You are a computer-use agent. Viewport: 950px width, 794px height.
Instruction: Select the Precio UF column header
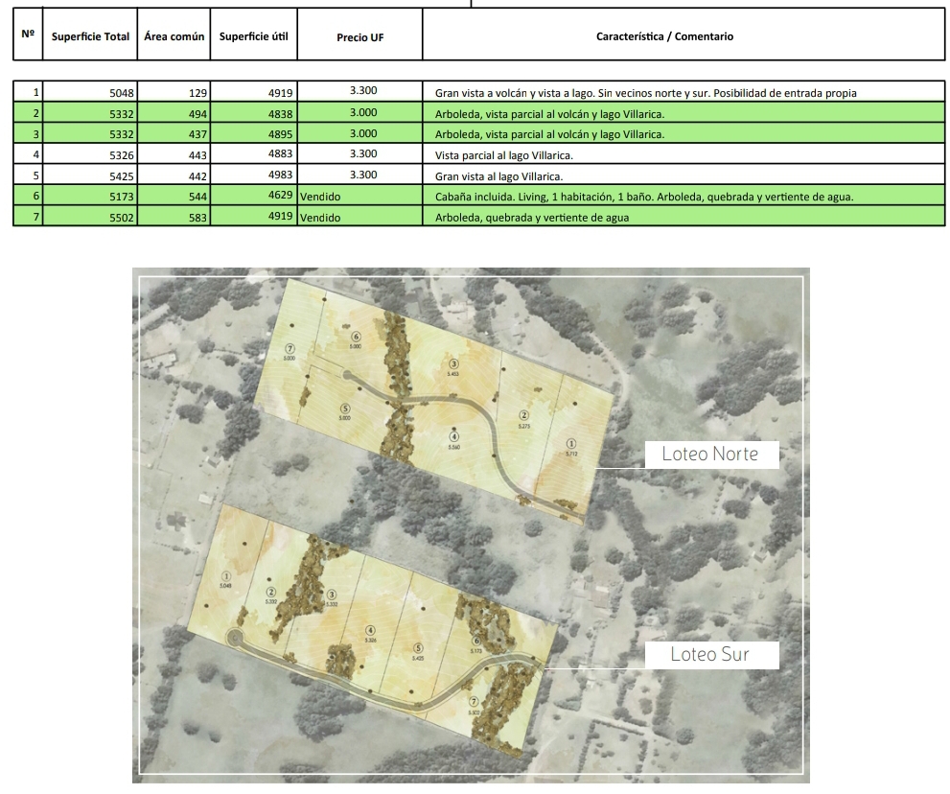click(x=359, y=36)
